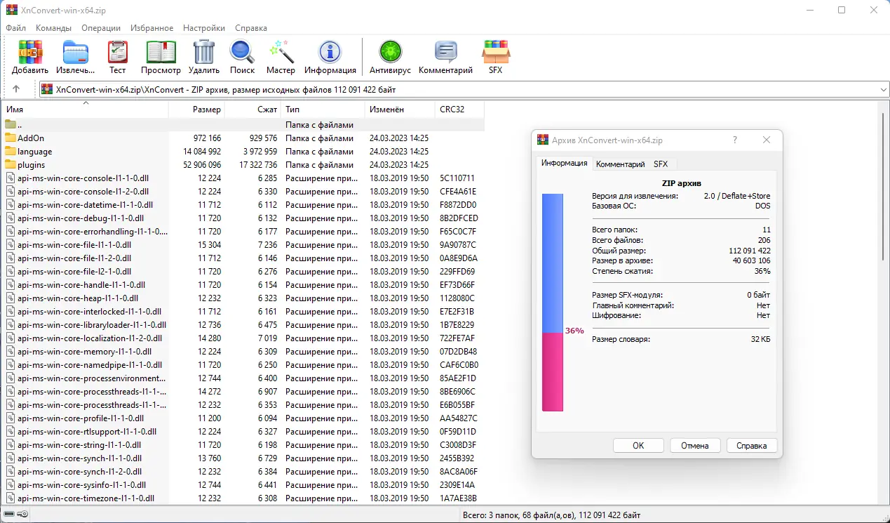Click archive icon in the address bar
This screenshot has height=523, width=890.
(47, 90)
